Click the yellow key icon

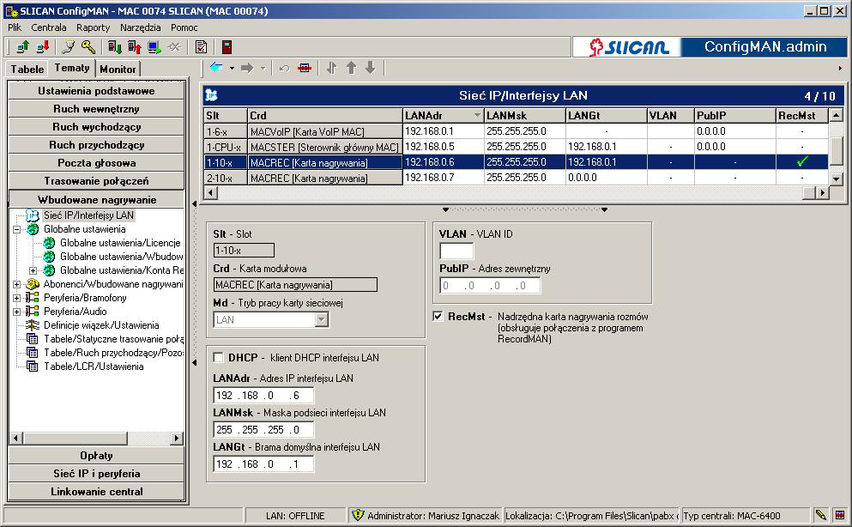pyautogui.click(x=88, y=47)
